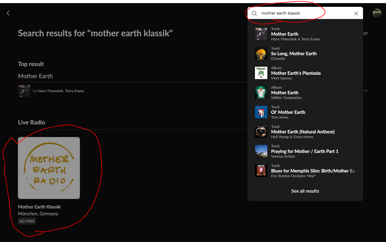Image resolution: width=386 pixels, height=242 pixels.
Task: Open the Mother Earth top result title
Action: pyautogui.click(x=35, y=76)
